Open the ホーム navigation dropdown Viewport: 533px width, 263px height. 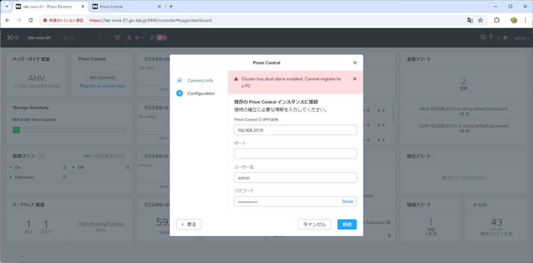[82, 38]
